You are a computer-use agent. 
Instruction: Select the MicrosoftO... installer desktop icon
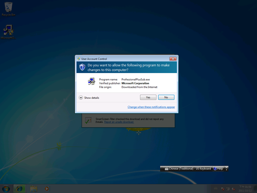[x=8, y=32]
